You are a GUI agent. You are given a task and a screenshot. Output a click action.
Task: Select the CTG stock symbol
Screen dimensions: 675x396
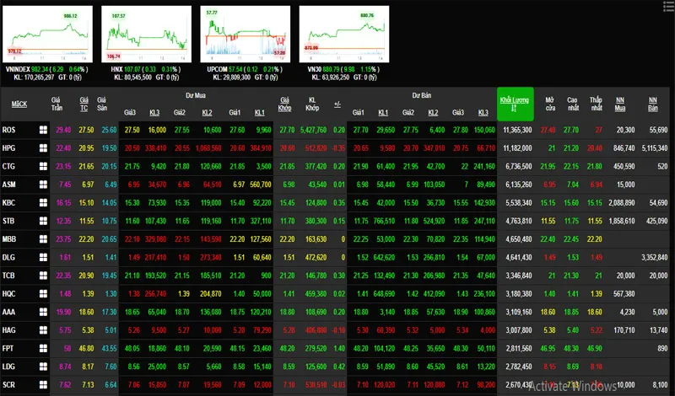(x=8, y=166)
